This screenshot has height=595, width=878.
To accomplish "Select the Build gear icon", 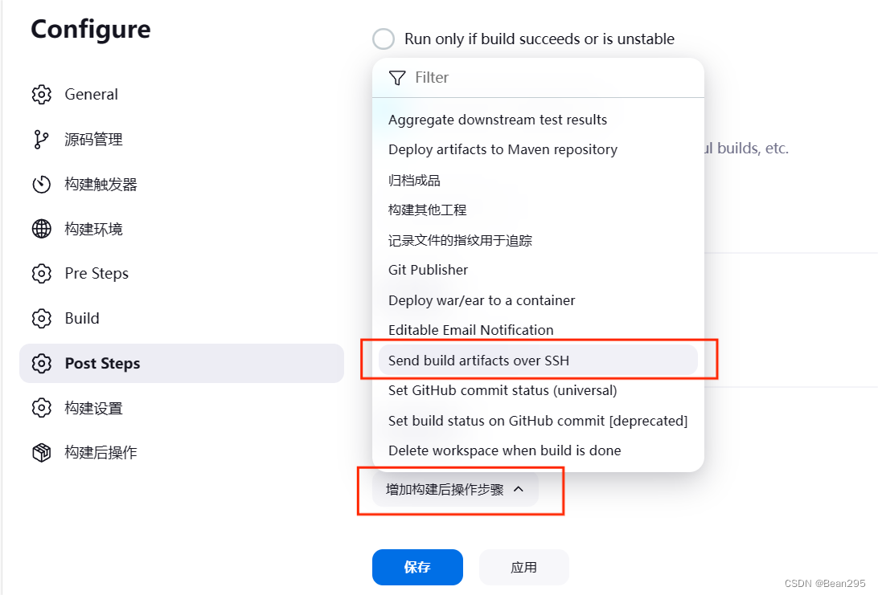I will pos(41,318).
